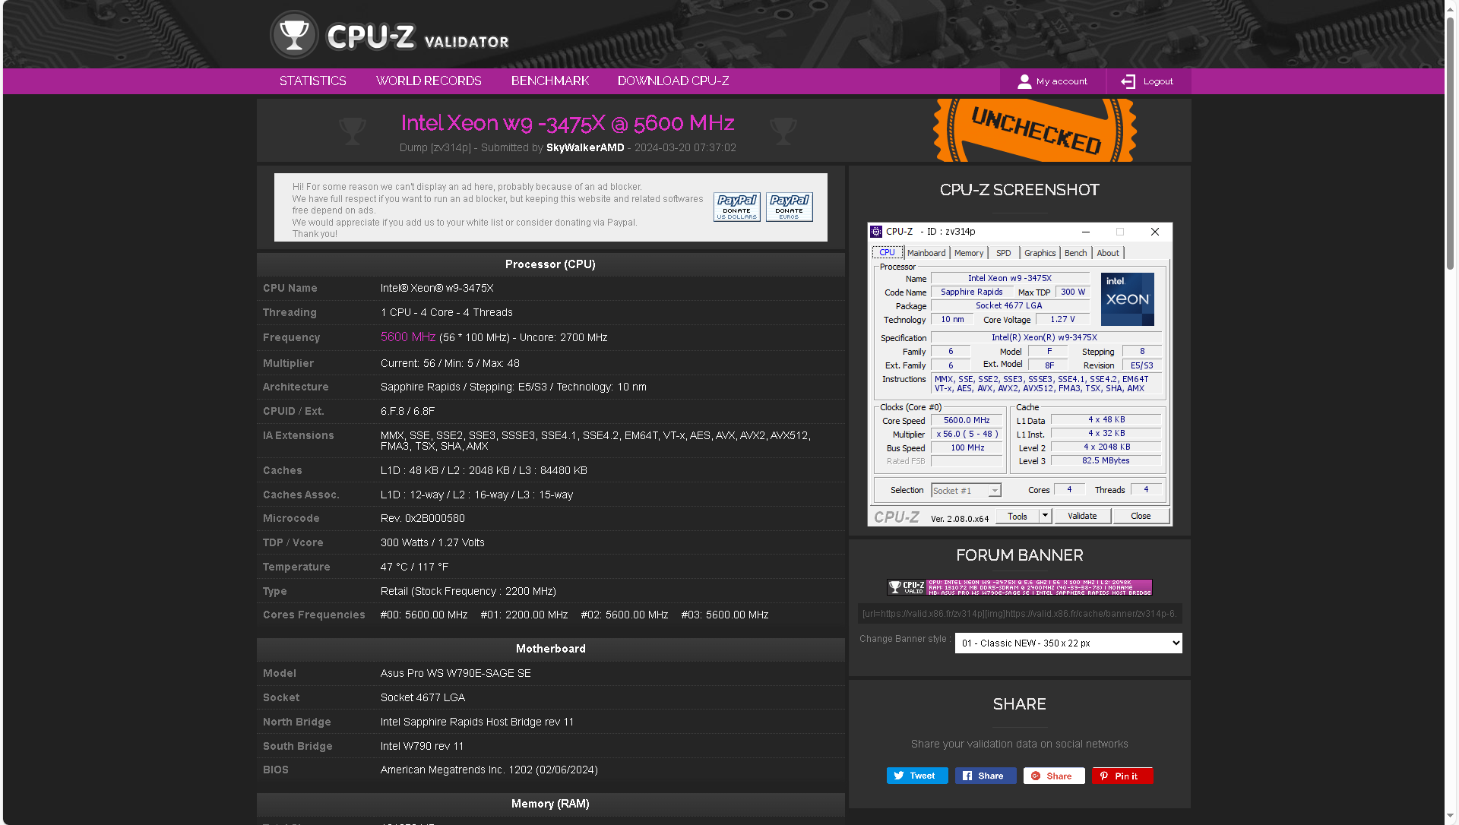Open the WORLD RECORDS page
The width and height of the screenshot is (1459, 825).
[x=429, y=81]
